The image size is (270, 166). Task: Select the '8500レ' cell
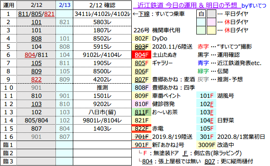(x=102, y=71)
